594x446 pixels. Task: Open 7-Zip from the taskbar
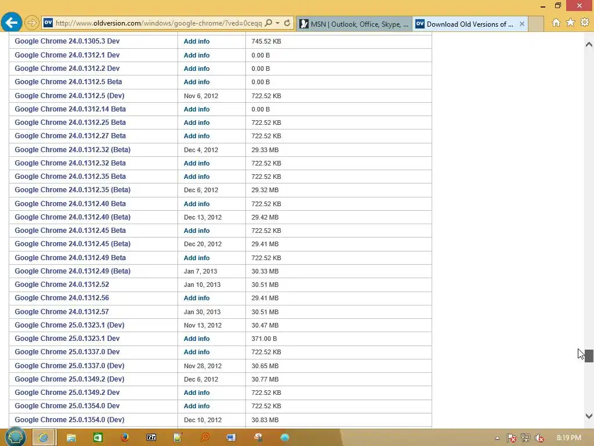[151, 437]
